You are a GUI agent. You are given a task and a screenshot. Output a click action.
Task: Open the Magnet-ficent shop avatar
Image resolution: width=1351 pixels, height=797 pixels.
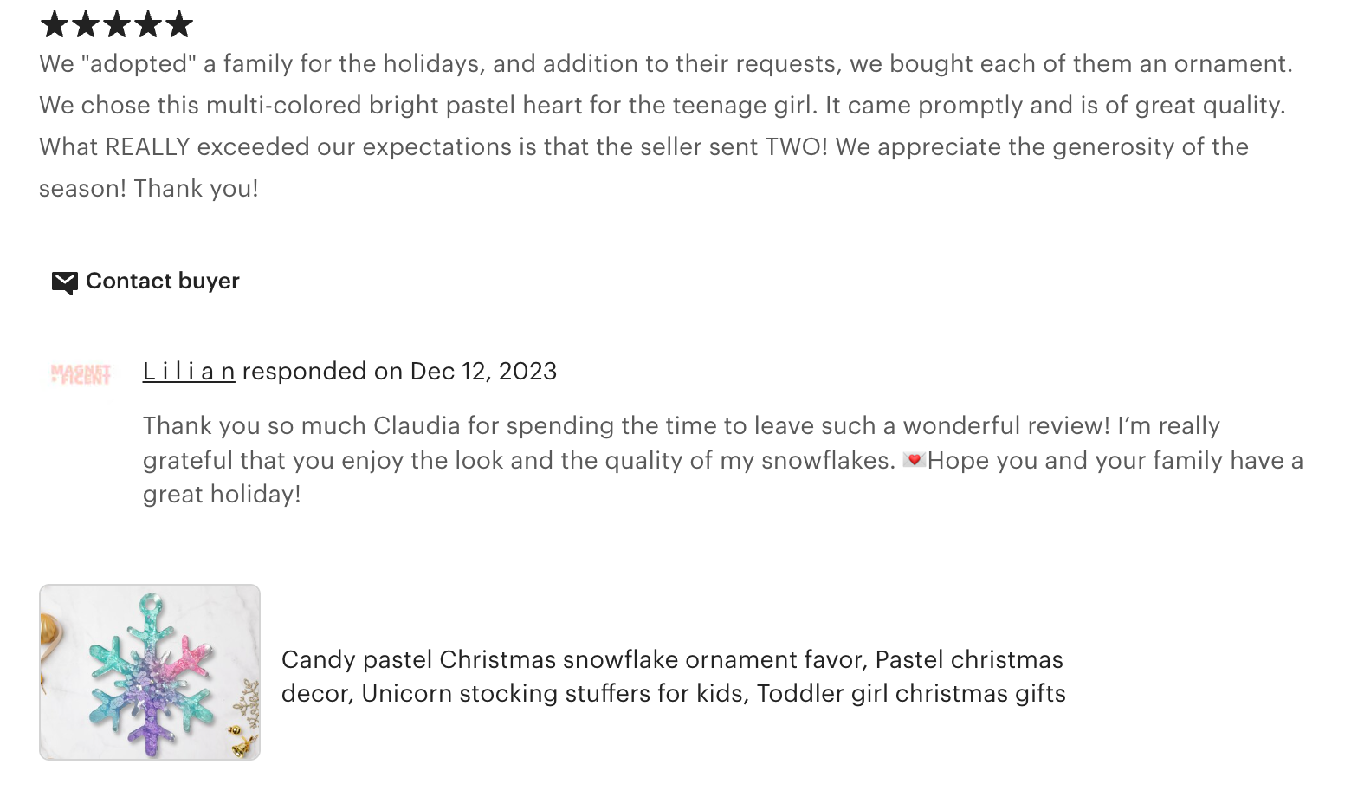(x=81, y=374)
